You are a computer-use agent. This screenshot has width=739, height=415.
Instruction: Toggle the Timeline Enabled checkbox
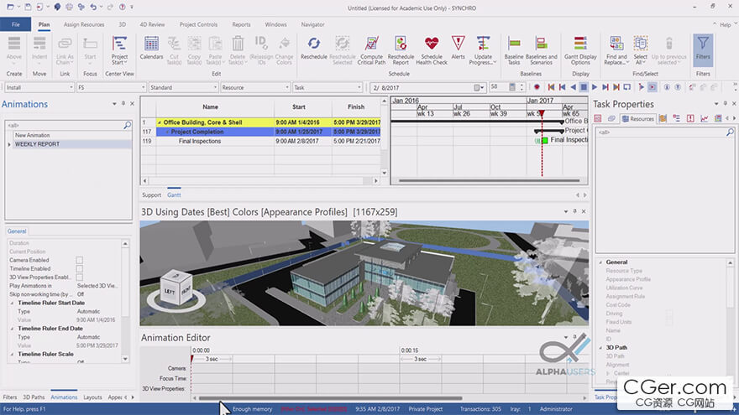(x=80, y=268)
